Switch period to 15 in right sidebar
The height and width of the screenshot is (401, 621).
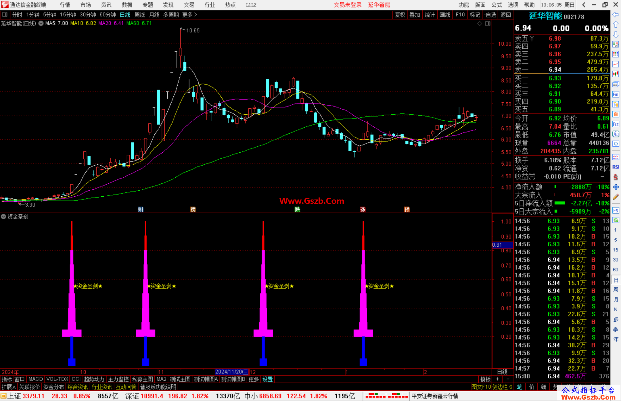tap(615, 250)
